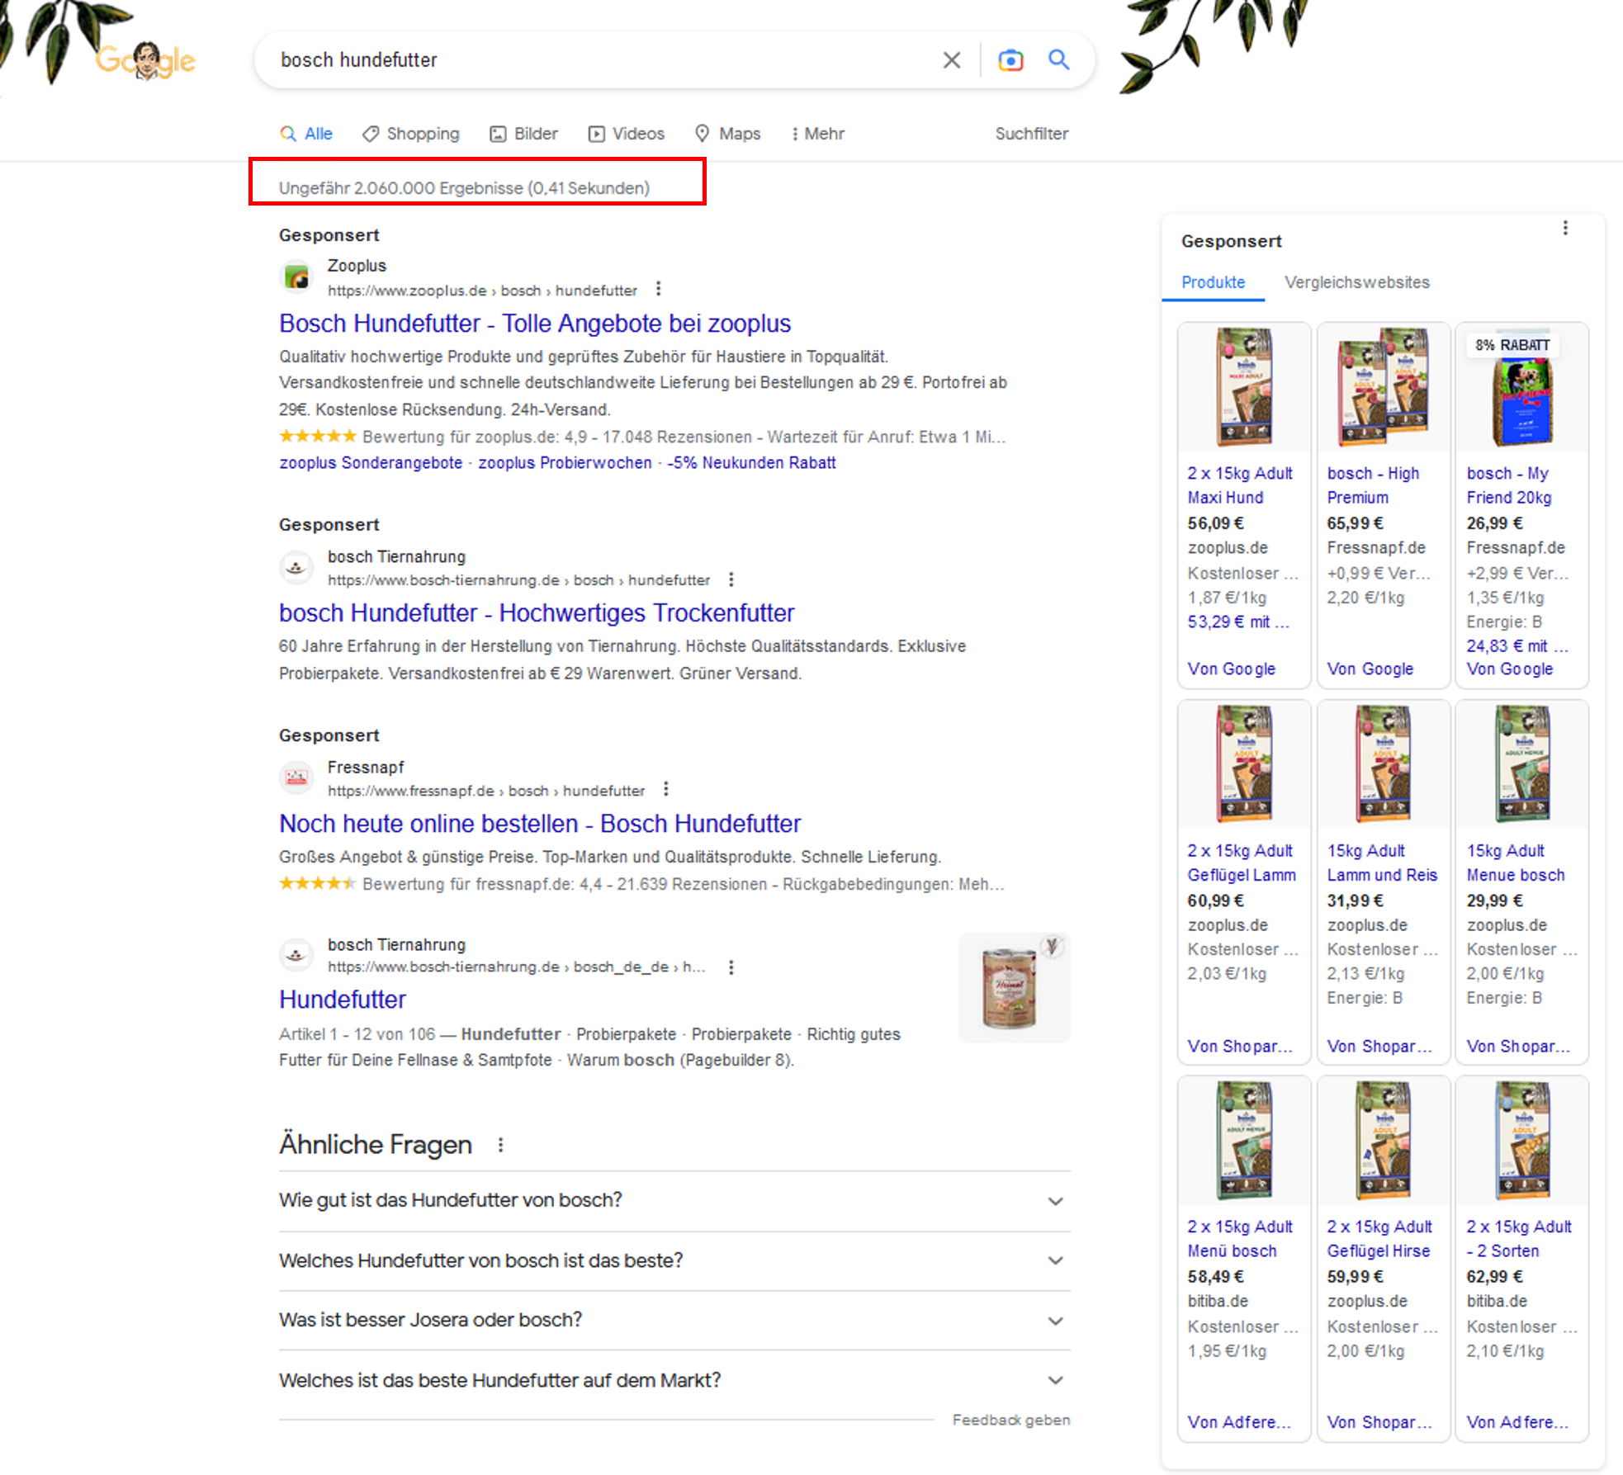Click '53,29 € mit ...' discount price link
Viewport: 1623px width, 1475px height.
pos(1238,622)
